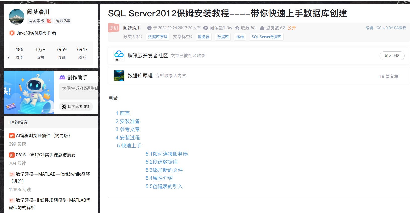Screen dimensions: 410x213
Task: Click the 公开 visibility status
Action: point(292,28)
